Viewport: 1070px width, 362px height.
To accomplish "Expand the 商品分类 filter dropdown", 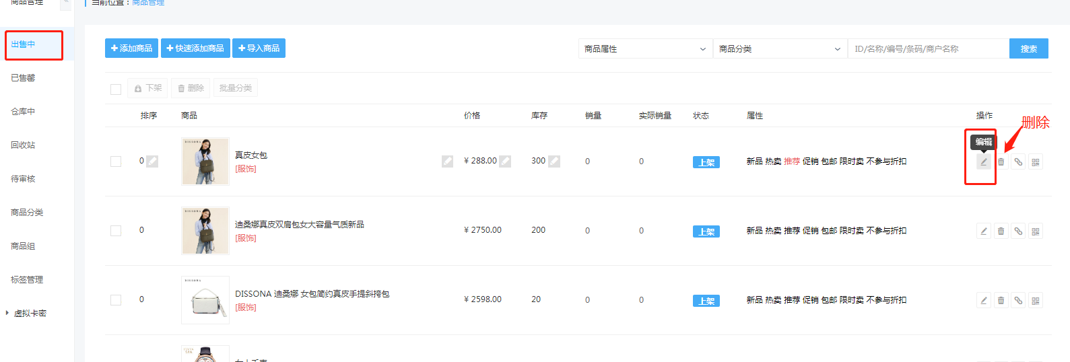I will pos(779,49).
